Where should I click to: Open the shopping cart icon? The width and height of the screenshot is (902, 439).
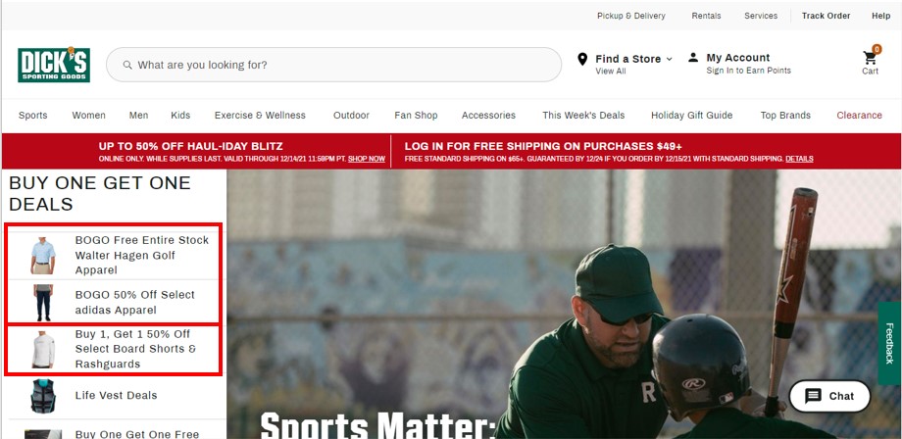(870, 58)
